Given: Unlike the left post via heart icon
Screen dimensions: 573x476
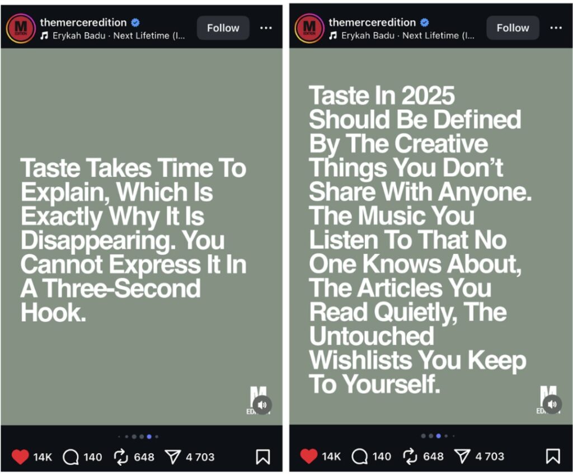Looking at the screenshot, I should pyautogui.click(x=20, y=456).
